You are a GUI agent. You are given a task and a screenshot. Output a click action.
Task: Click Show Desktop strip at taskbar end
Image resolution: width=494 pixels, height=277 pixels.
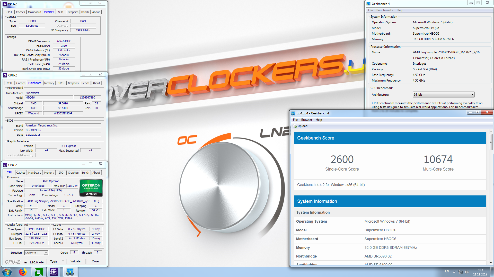[x=492, y=272]
